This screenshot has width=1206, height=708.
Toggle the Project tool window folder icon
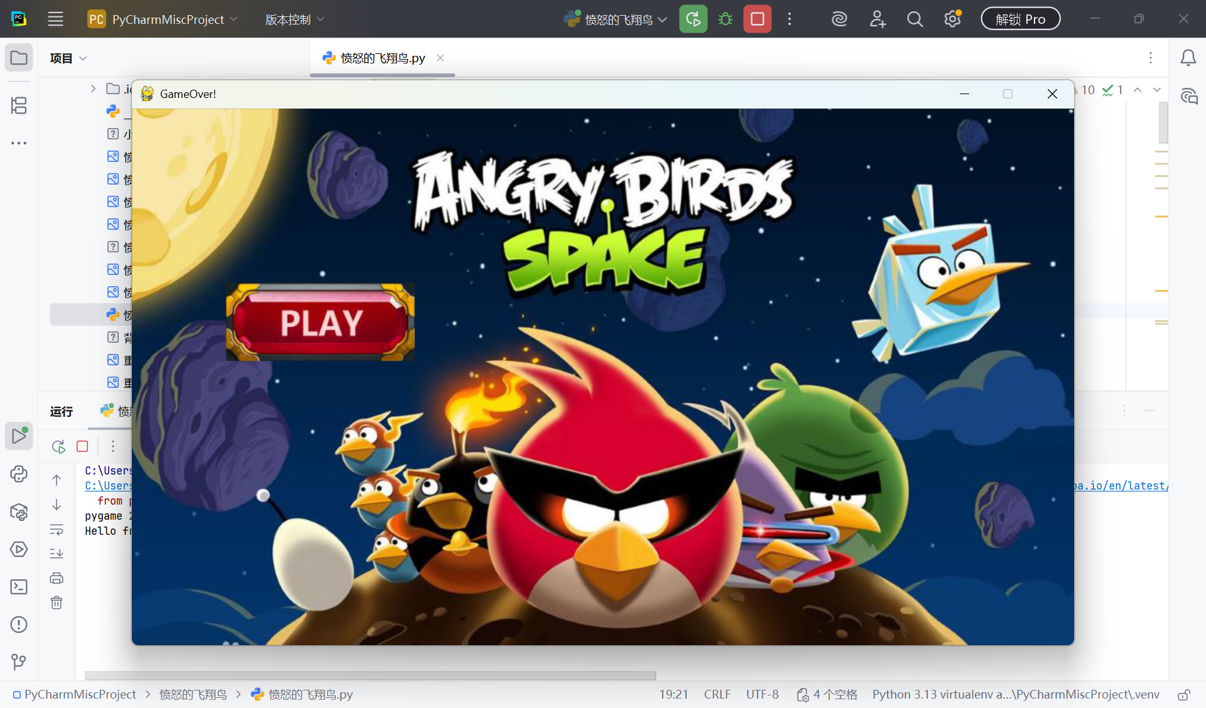coord(19,58)
